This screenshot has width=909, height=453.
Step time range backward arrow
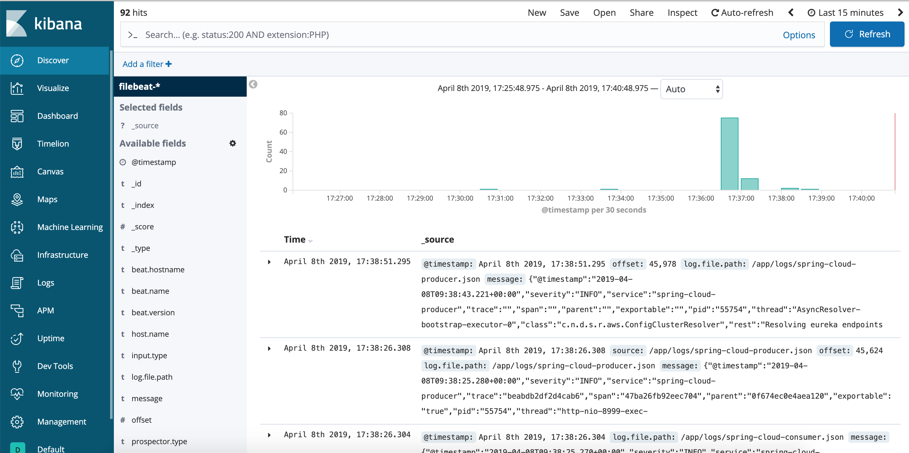(791, 13)
